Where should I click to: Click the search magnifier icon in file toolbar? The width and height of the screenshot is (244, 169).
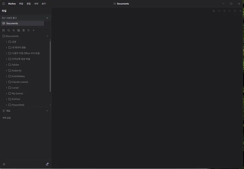pyautogui.click(x=9, y=30)
